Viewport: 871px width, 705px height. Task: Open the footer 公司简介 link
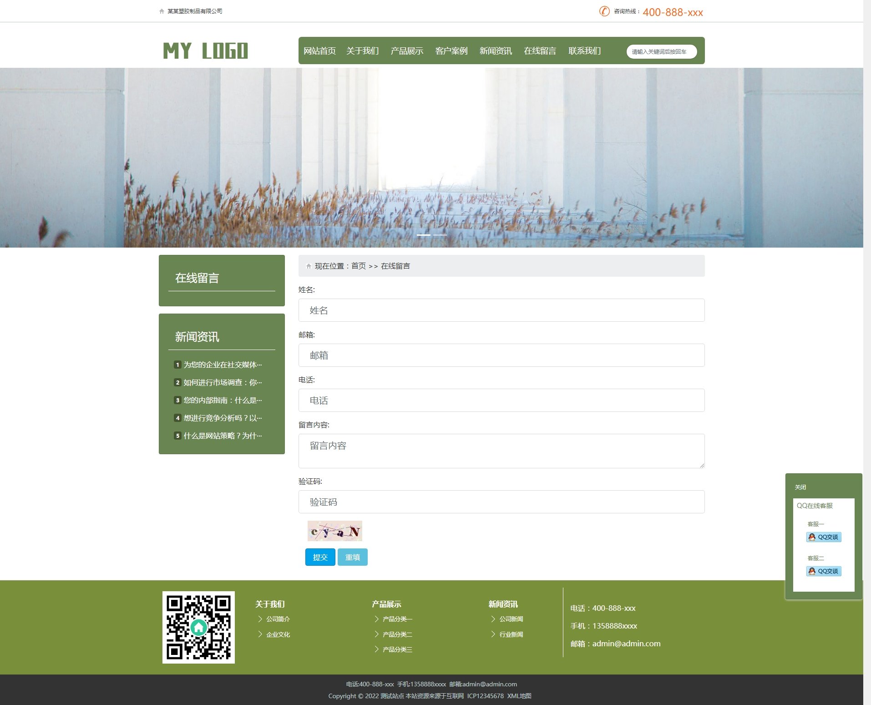click(x=278, y=619)
